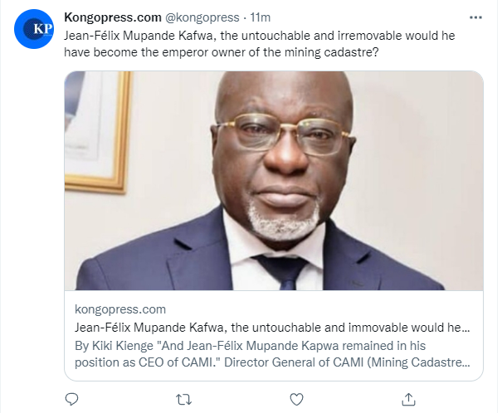Click the reply speech bubble icon
Screen dimensions: 502x413
coord(71,401)
